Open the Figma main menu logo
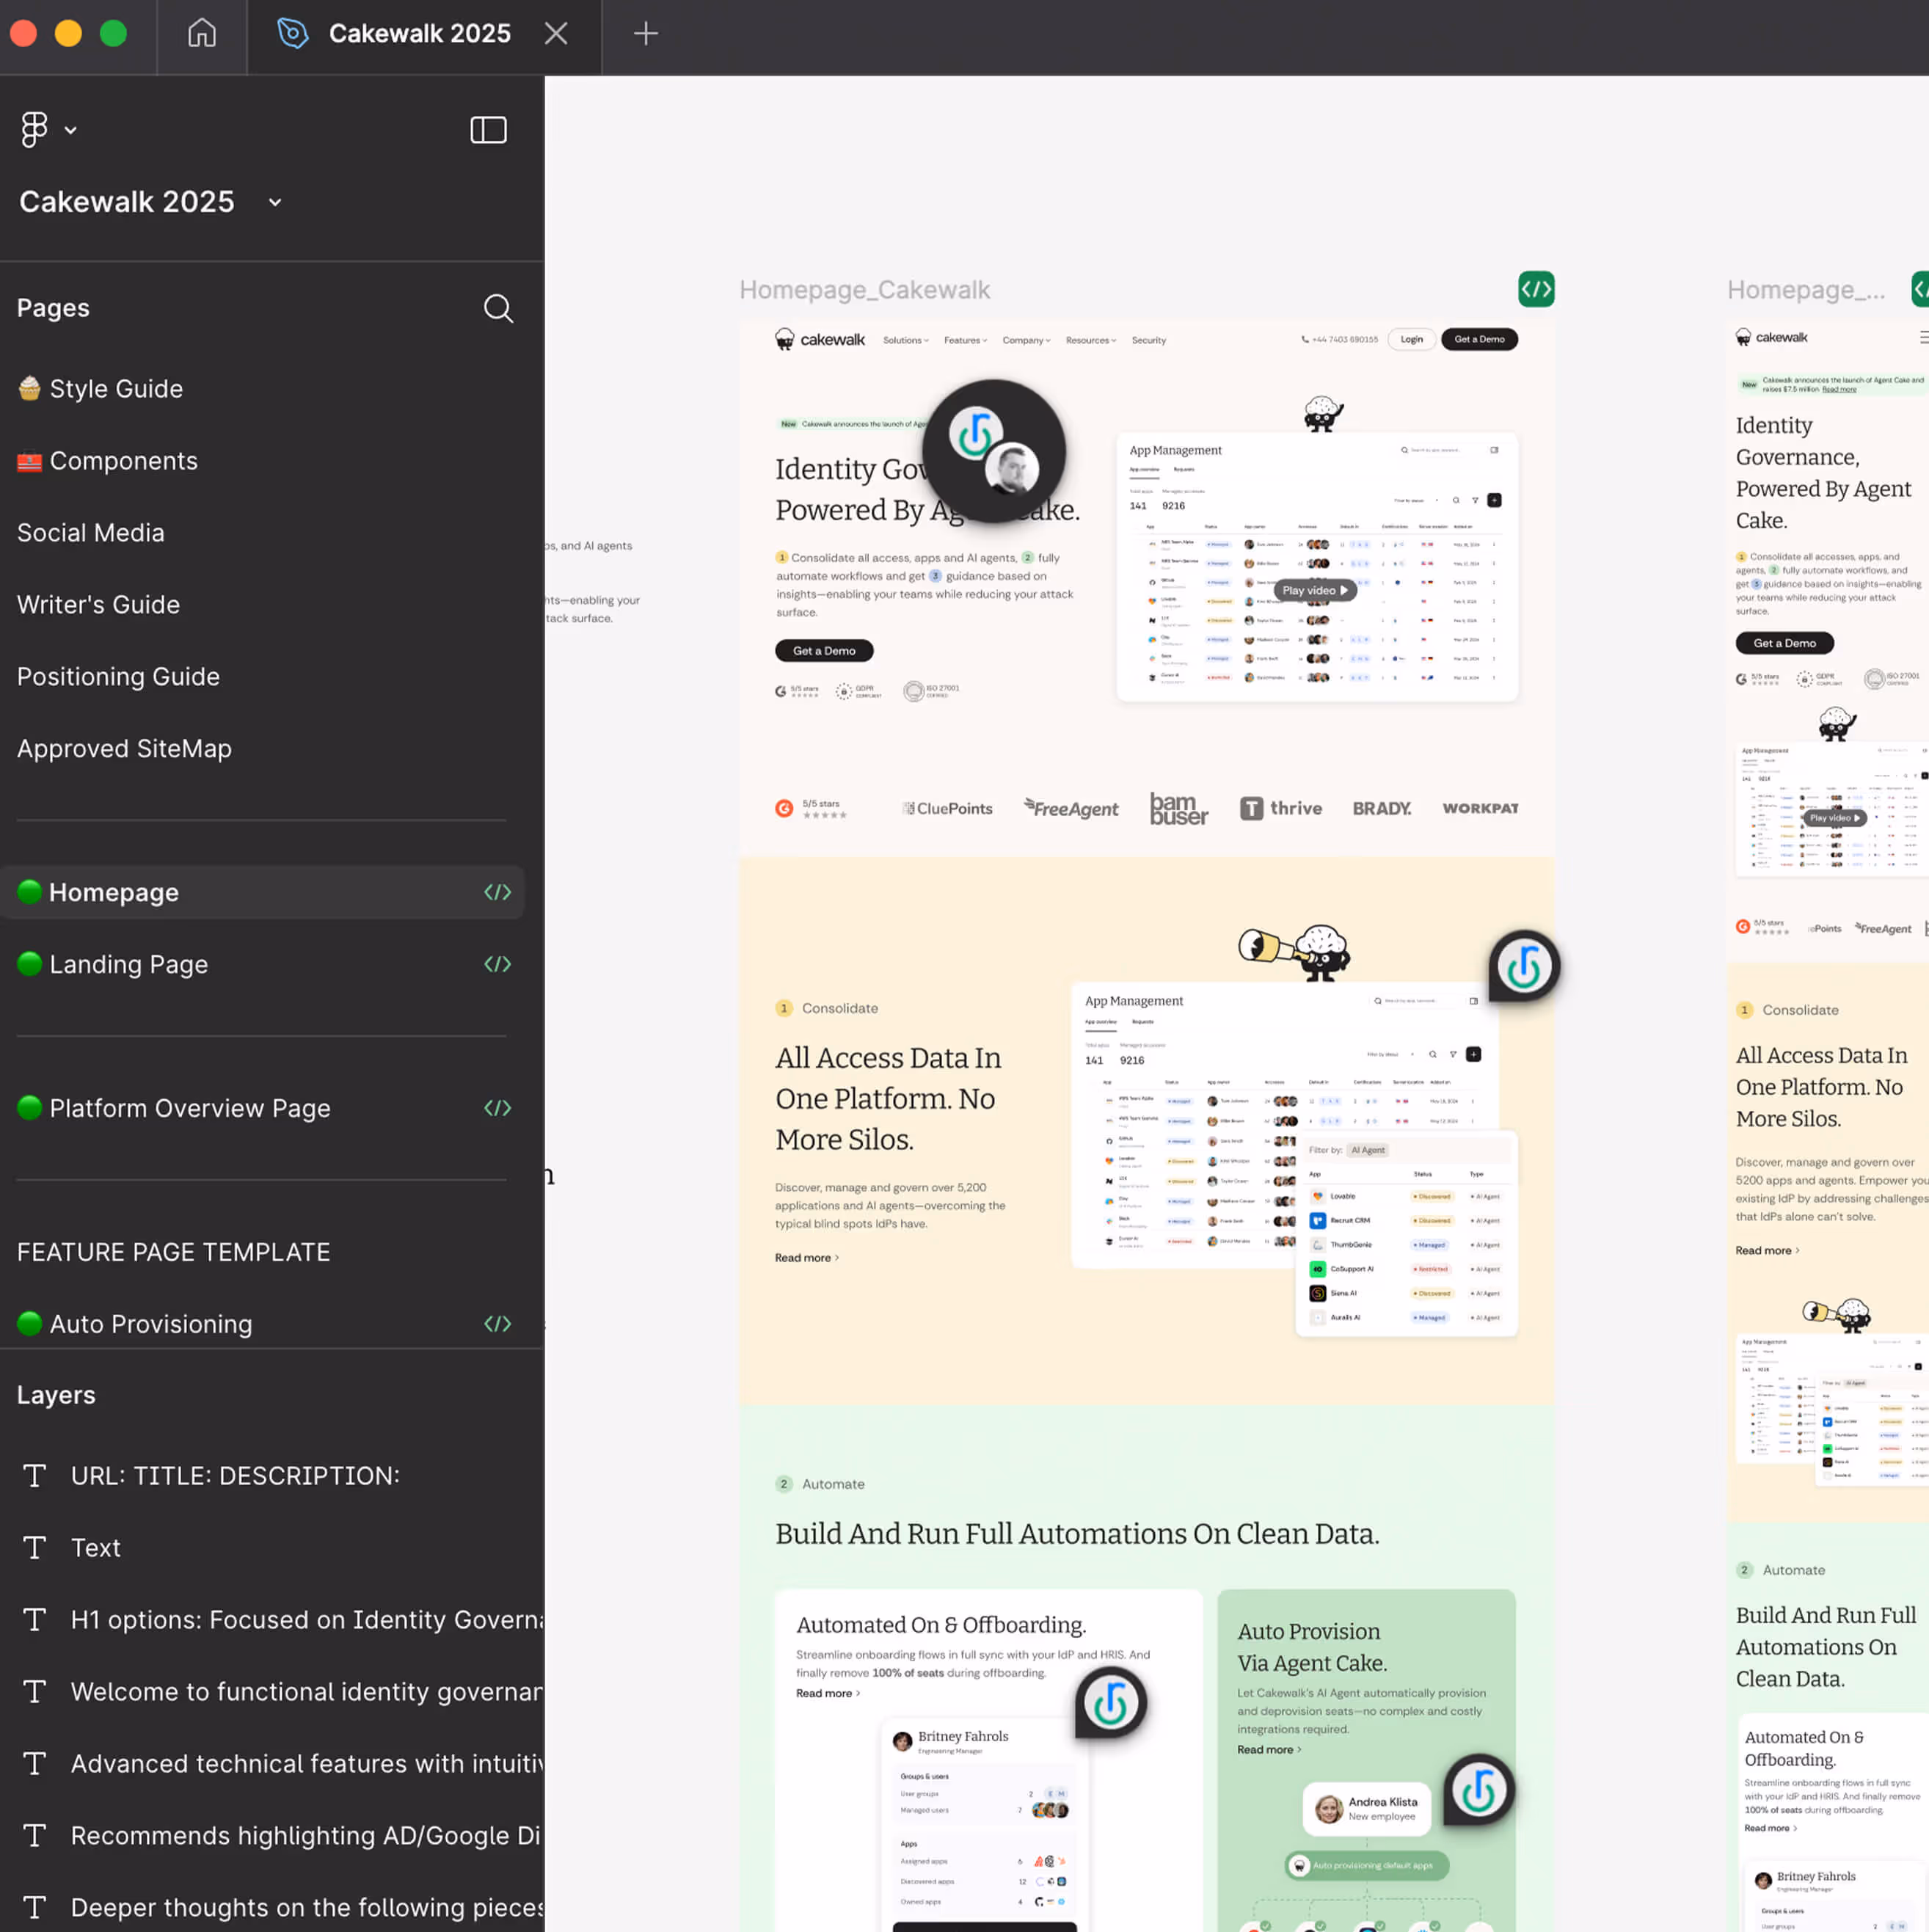The height and width of the screenshot is (1932, 1929). click(34, 129)
